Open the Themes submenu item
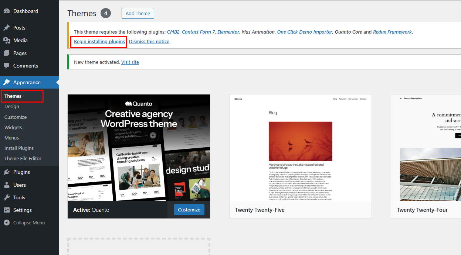 (x=13, y=96)
